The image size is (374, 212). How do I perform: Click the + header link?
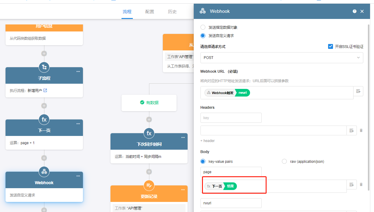click(208, 141)
